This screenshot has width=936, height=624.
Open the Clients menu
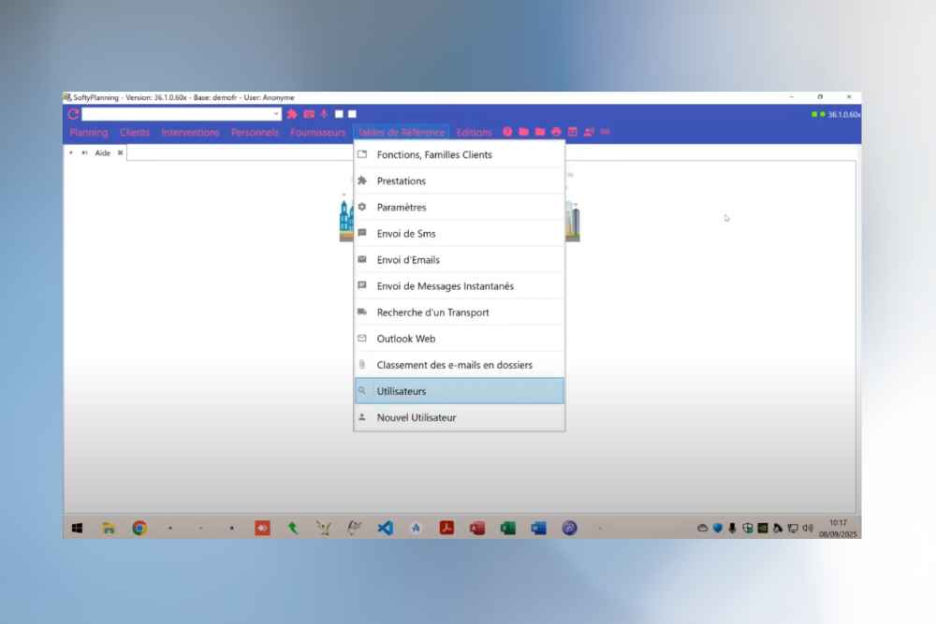[135, 133]
